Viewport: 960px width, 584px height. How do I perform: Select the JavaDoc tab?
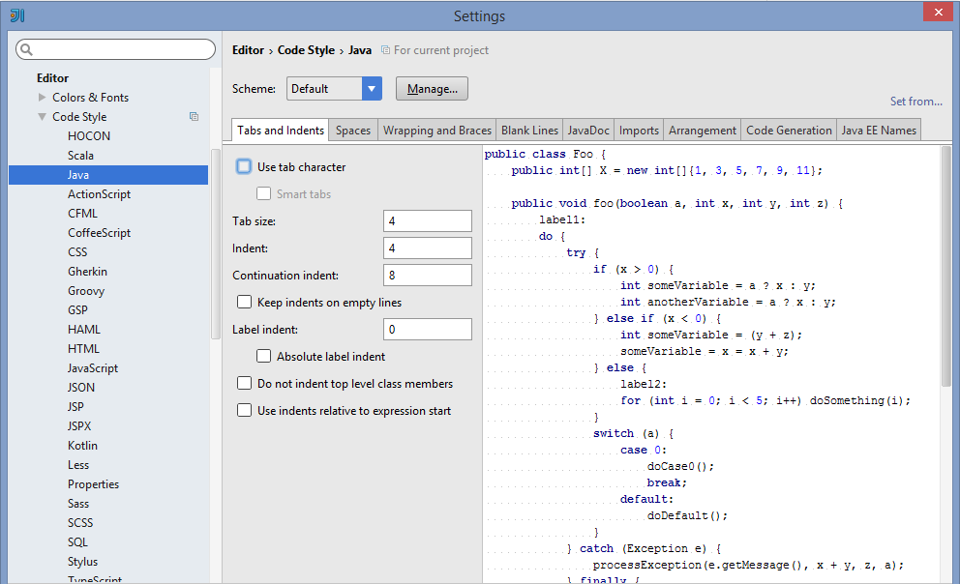tap(588, 131)
